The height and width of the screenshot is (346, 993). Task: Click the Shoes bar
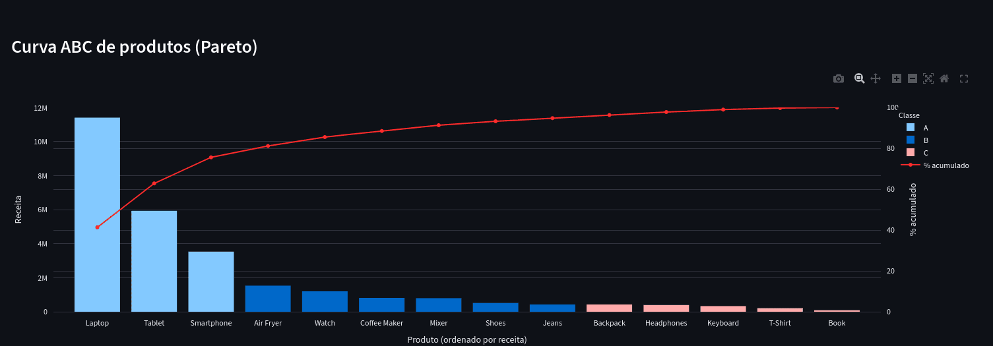click(x=496, y=307)
